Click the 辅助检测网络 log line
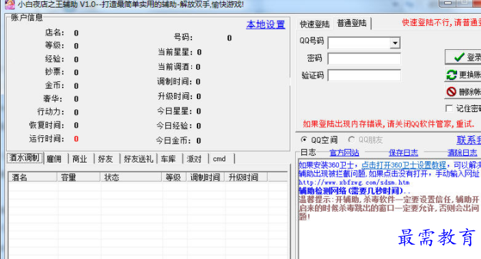481x259 pixels. [355, 191]
